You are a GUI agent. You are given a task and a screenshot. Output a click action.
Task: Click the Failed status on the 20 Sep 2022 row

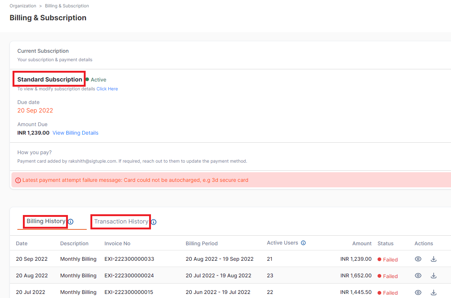point(390,259)
